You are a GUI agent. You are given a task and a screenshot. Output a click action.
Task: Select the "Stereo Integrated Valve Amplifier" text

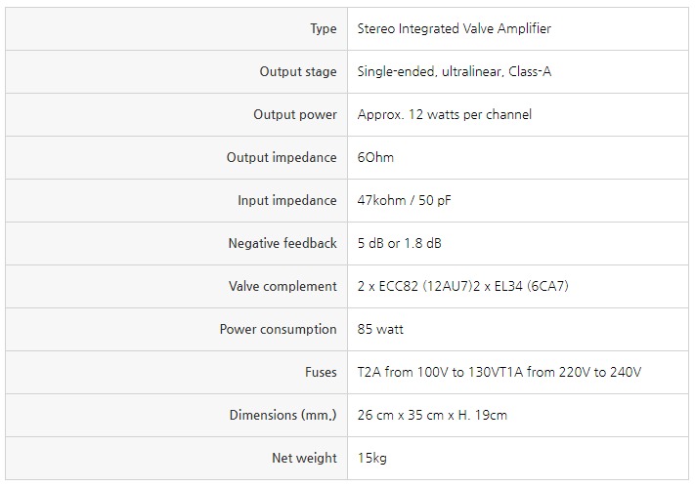454,29
